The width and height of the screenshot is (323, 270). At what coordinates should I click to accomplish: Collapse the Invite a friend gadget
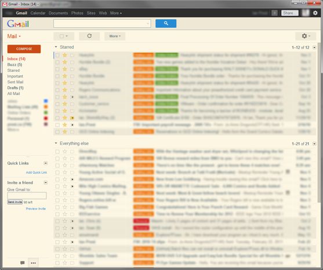[x=46, y=183]
